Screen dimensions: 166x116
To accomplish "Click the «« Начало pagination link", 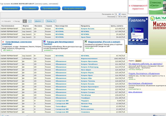I will click(6, 21).
